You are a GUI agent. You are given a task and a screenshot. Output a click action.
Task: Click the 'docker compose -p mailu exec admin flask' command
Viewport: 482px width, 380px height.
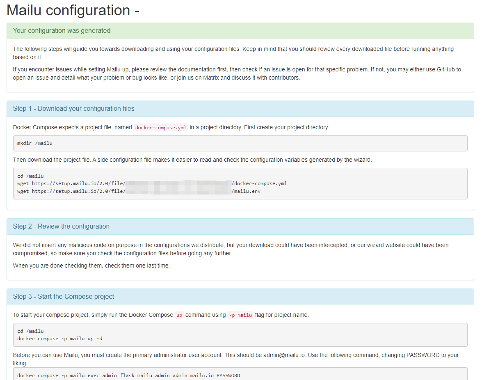128,375
